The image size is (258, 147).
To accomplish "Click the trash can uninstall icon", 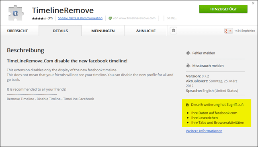I will click(x=174, y=31).
